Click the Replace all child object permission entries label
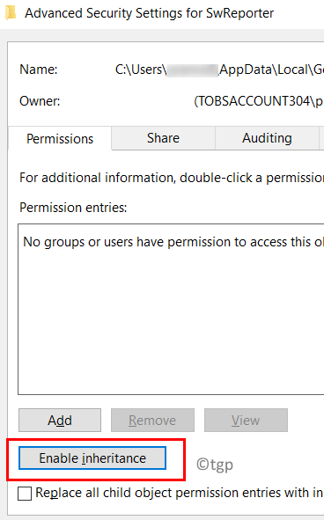This screenshot has width=324, height=520. point(180,493)
